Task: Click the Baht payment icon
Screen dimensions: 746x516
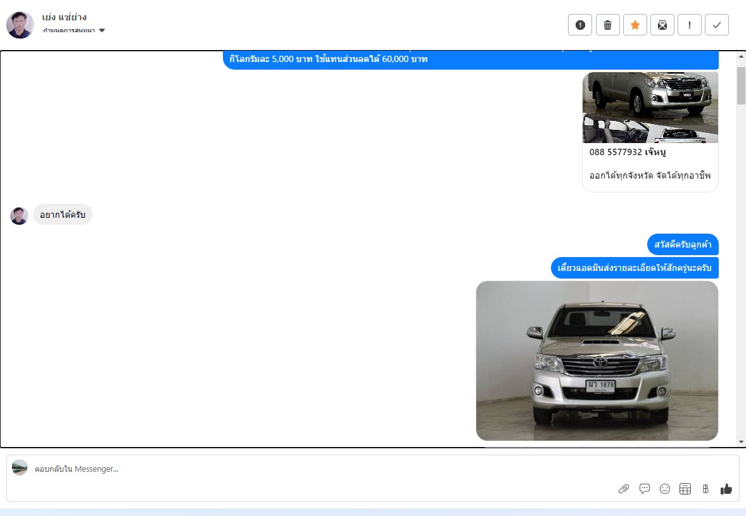Action: (x=705, y=489)
